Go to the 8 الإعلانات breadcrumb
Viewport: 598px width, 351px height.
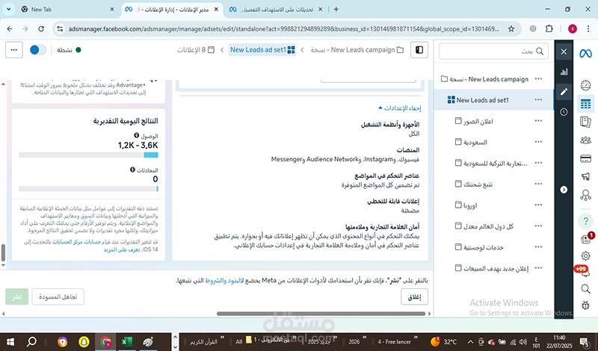click(x=196, y=50)
